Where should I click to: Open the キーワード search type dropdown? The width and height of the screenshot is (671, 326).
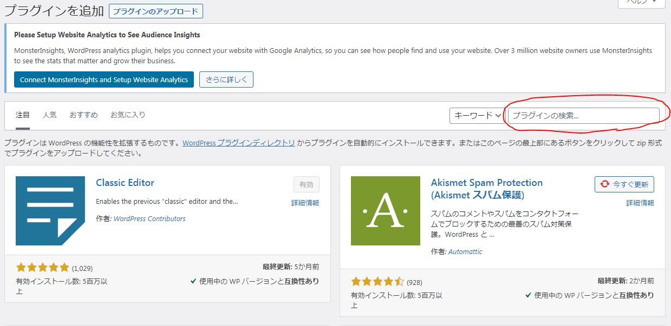pos(477,115)
